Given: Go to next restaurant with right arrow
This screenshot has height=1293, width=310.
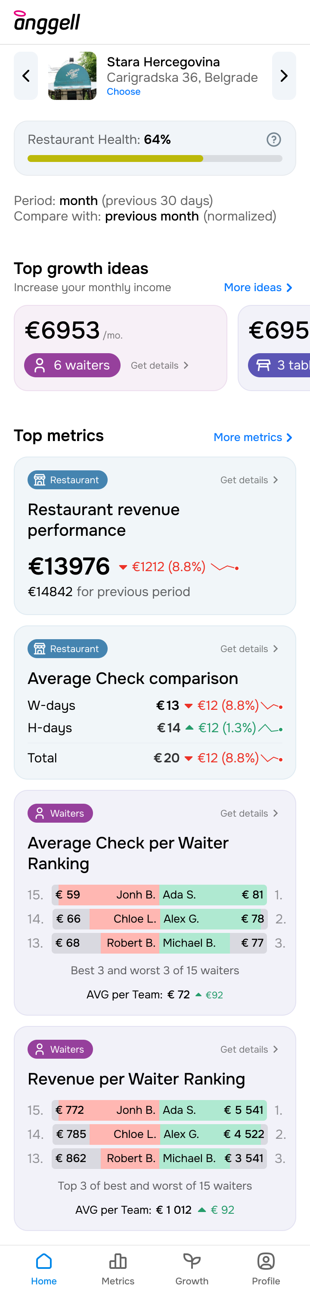Looking at the screenshot, I should tap(283, 76).
